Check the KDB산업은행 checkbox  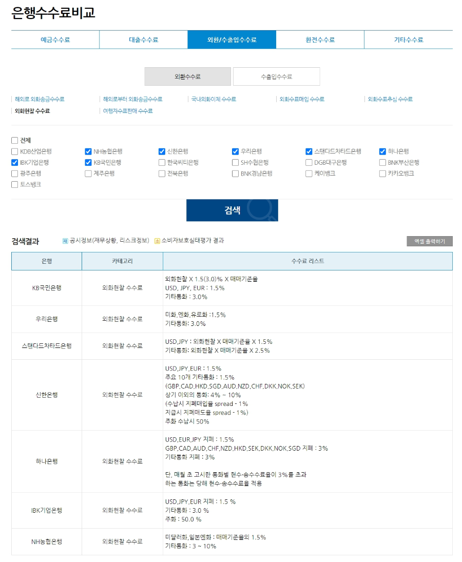click(15, 151)
